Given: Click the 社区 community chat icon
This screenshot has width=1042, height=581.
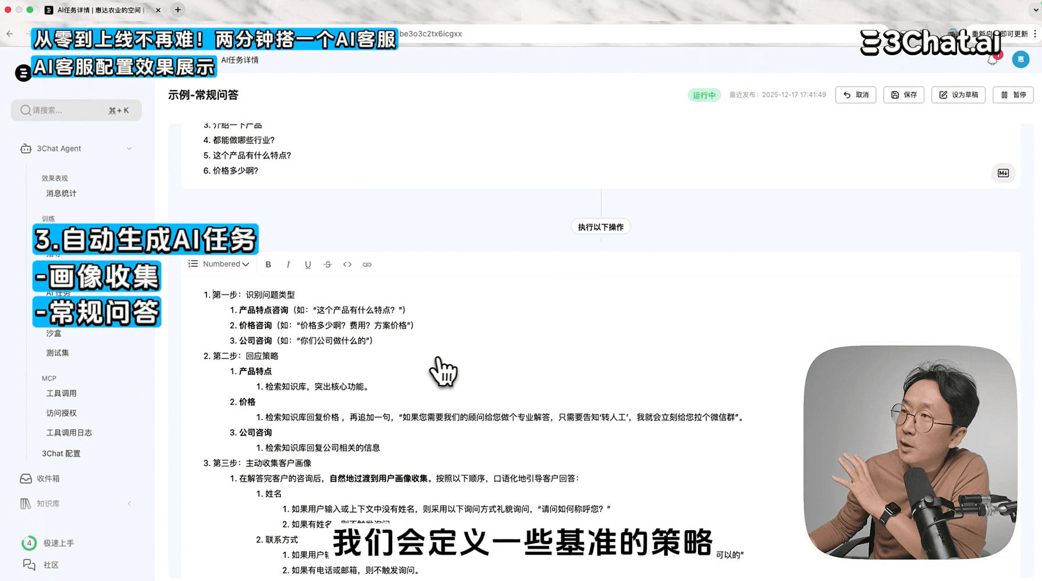Looking at the screenshot, I should [x=29, y=565].
